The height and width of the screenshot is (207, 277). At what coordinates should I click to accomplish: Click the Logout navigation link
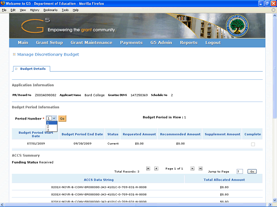click(x=213, y=43)
